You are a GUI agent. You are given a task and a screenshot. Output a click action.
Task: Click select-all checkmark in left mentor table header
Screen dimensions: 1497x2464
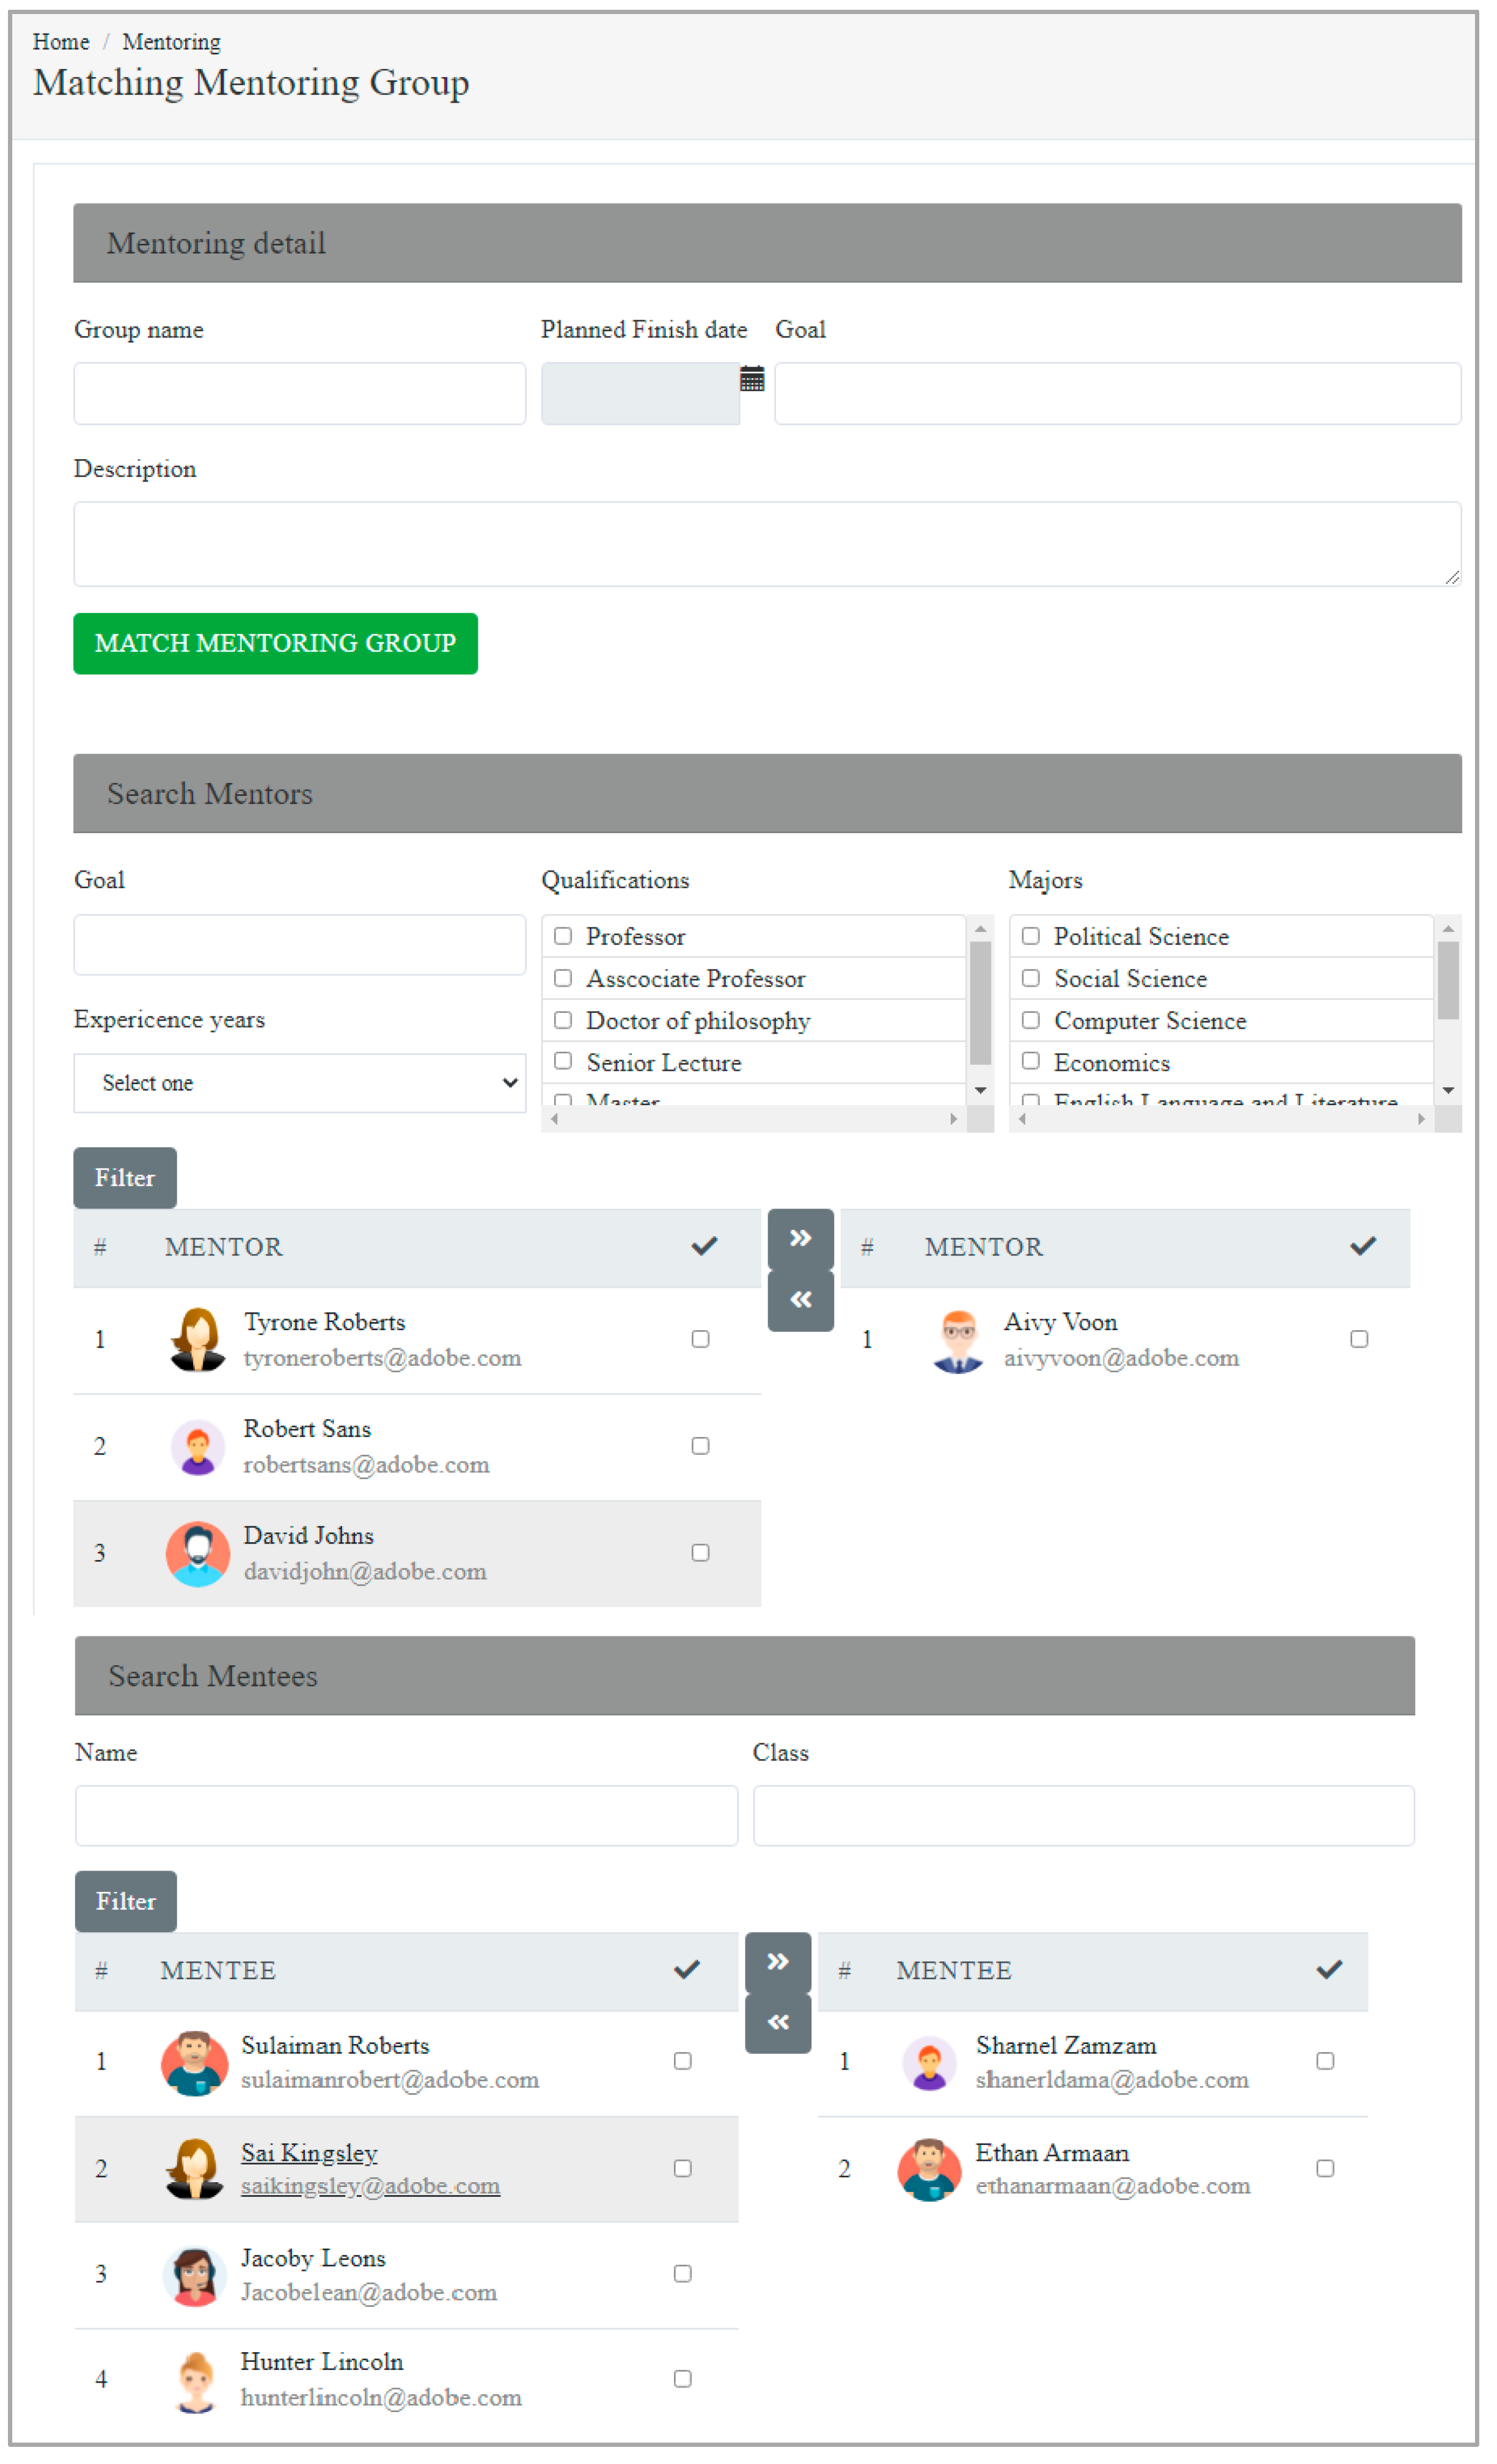tap(703, 1246)
